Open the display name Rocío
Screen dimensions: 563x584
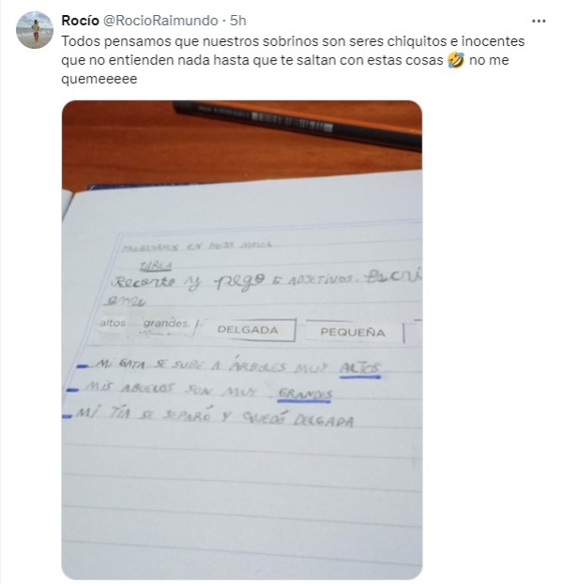80,21
